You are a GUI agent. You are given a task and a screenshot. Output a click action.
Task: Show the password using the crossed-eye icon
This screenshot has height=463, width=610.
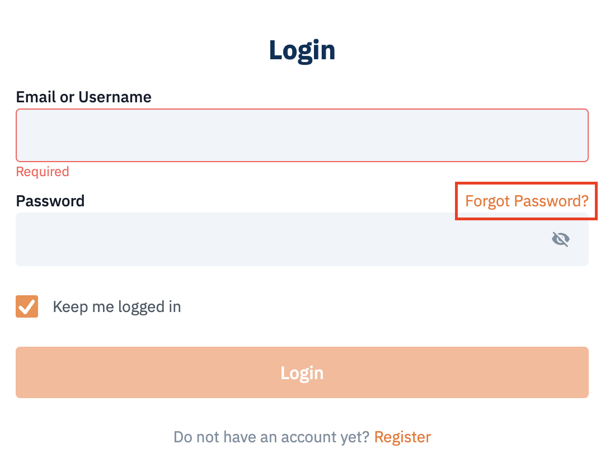561,239
